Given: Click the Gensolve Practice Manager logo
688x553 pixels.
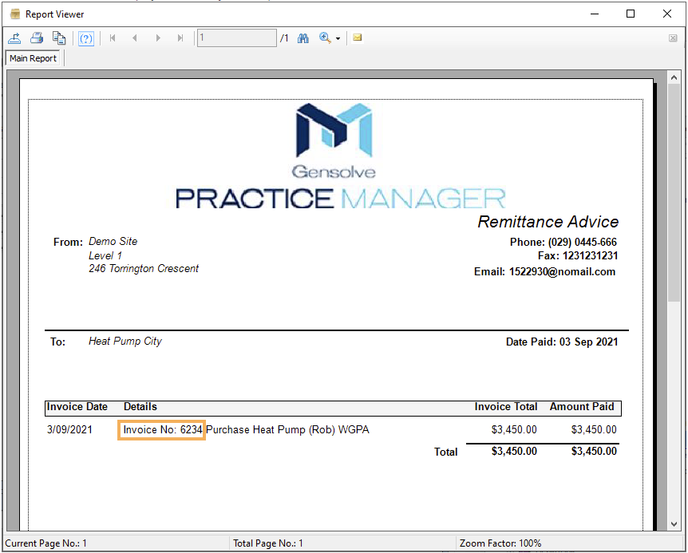Looking at the screenshot, I should point(341,156).
